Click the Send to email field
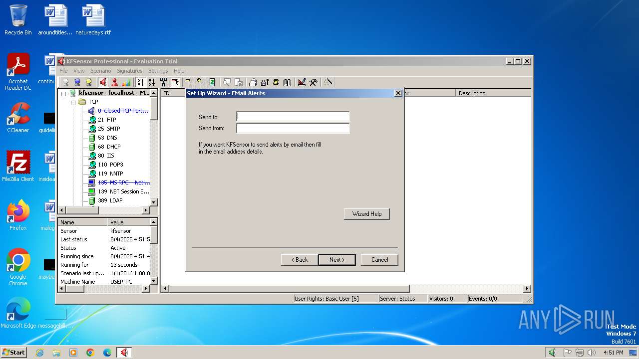 pyautogui.click(x=293, y=117)
